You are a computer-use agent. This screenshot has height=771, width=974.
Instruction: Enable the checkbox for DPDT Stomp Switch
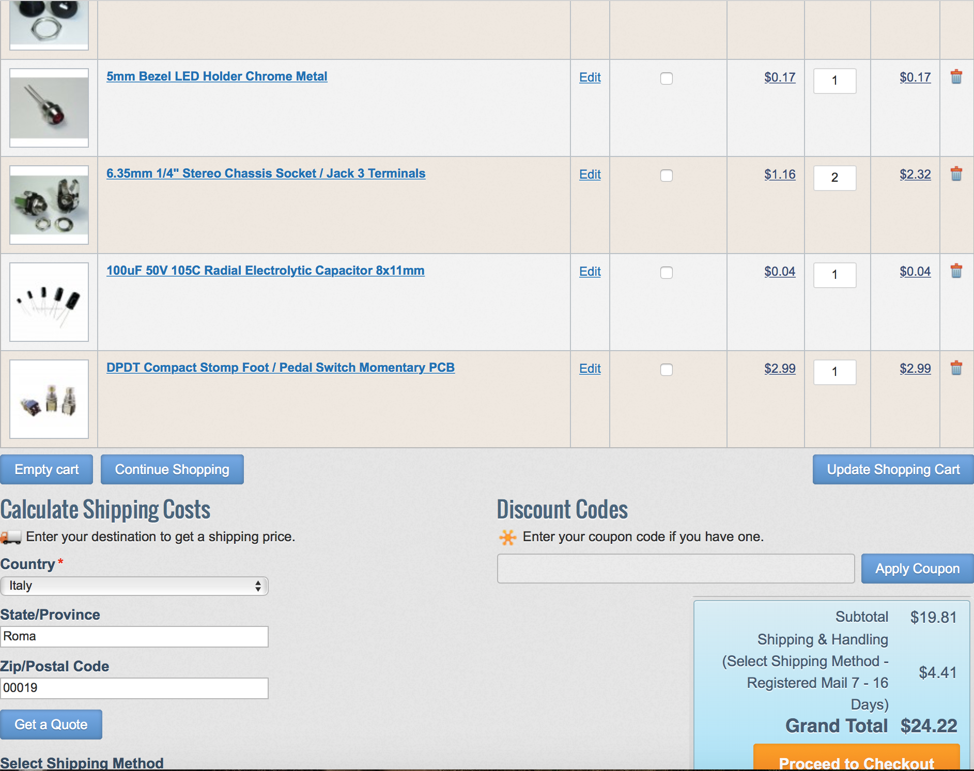(667, 370)
